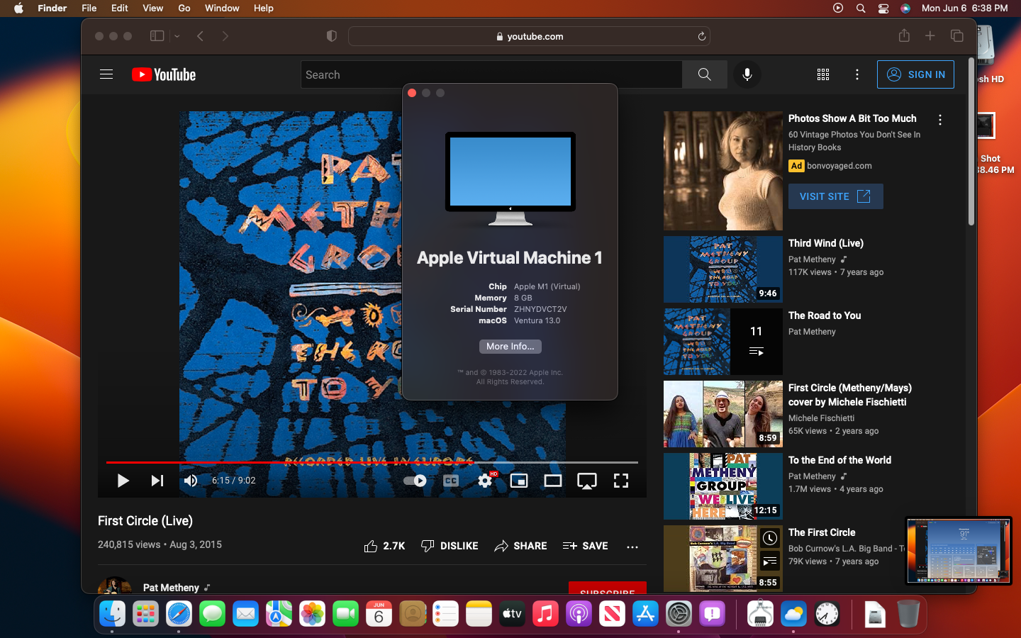Open the screenshot preview thumbnail
1021x638 pixels.
959,551
